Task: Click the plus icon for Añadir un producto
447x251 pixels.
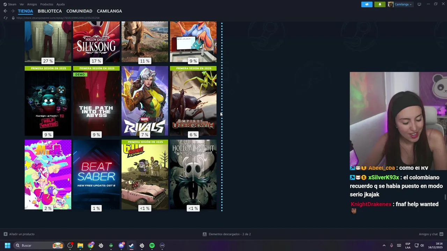Action: (x=5, y=234)
